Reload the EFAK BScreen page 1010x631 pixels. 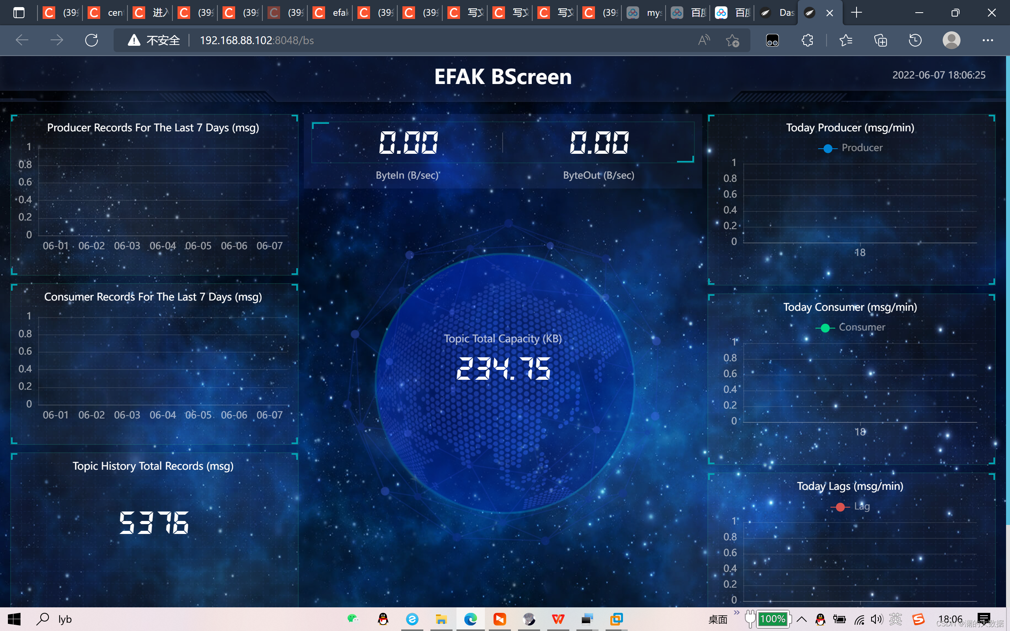[92, 40]
